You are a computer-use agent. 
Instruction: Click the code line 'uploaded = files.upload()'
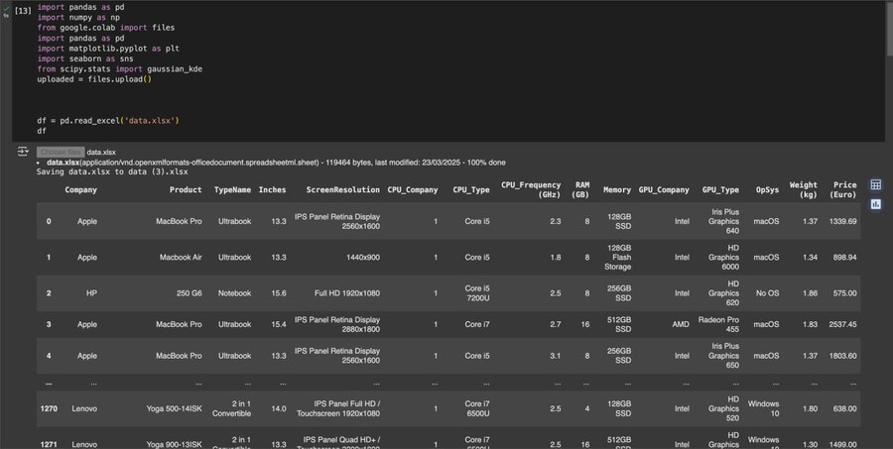pyautogui.click(x=94, y=79)
